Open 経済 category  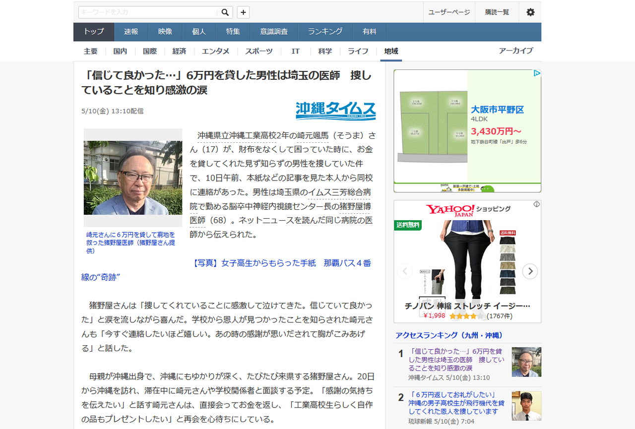(x=180, y=51)
